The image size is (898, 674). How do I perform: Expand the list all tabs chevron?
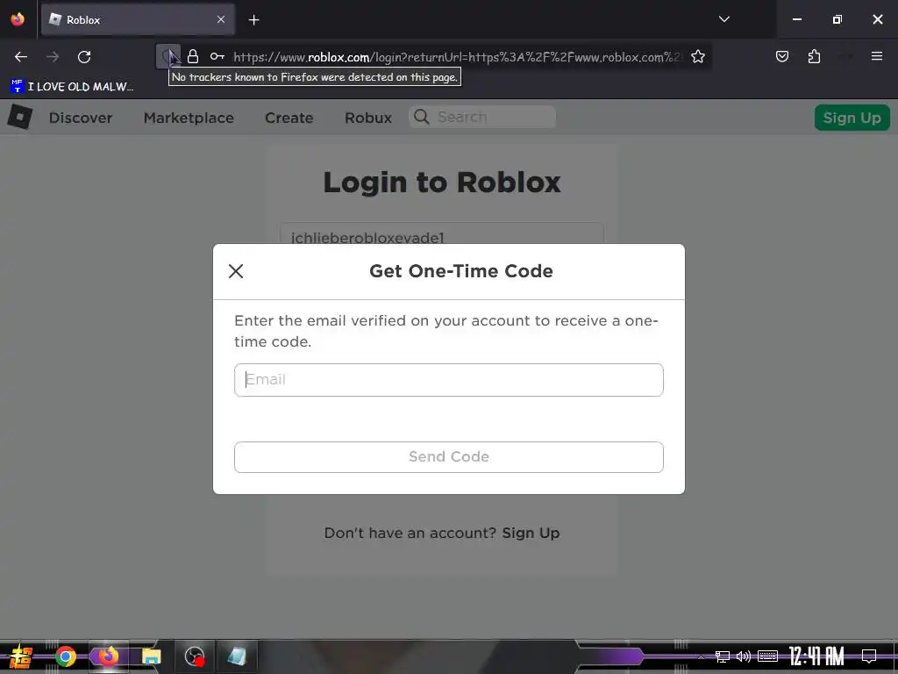coord(723,19)
